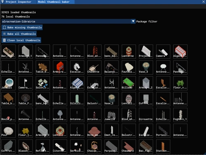206x155 pixels.
Task: Select the Pouf thumbnail
Action: pos(8,131)
